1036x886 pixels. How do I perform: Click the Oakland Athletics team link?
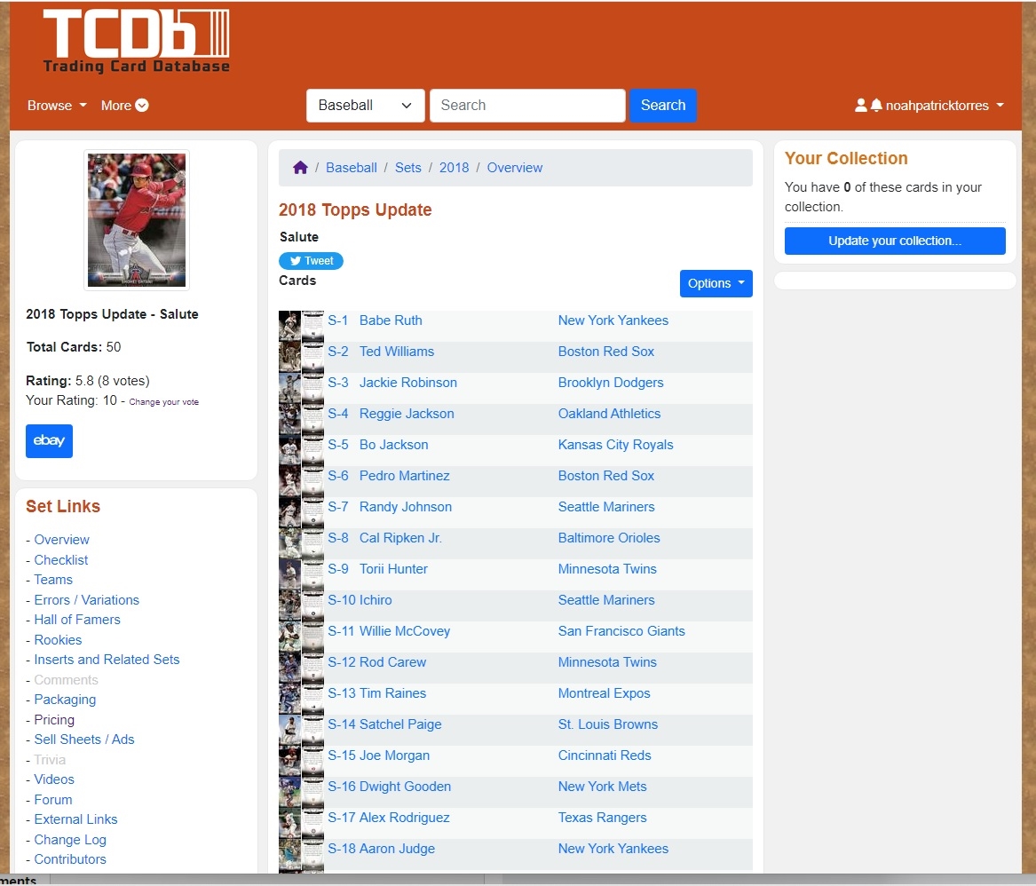click(609, 414)
